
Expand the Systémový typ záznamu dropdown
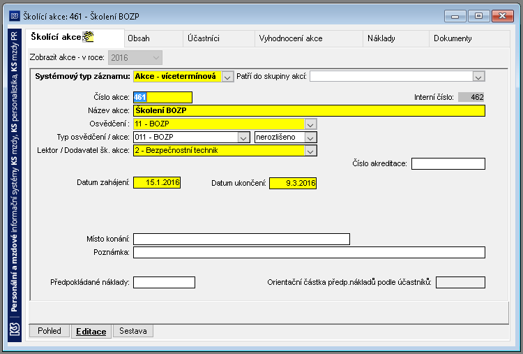click(x=227, y=77)
